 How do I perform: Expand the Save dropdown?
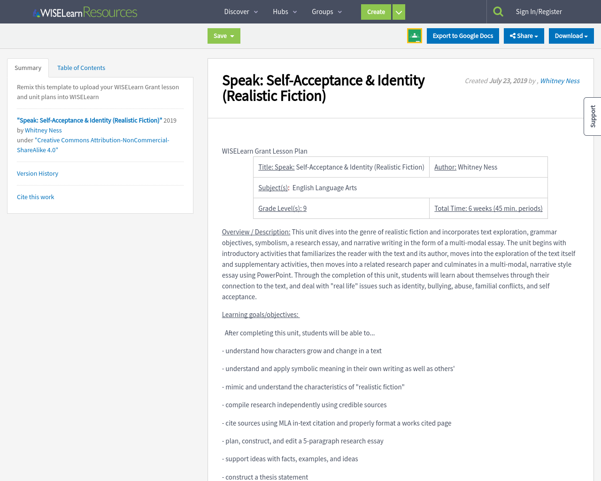click(x=223, y=35)
